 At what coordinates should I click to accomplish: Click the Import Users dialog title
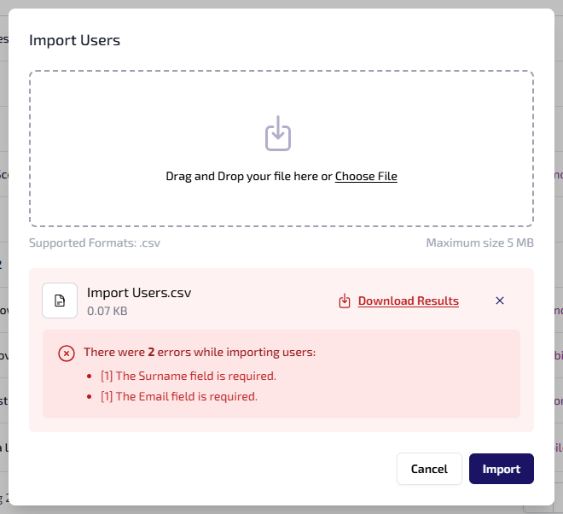74,40
